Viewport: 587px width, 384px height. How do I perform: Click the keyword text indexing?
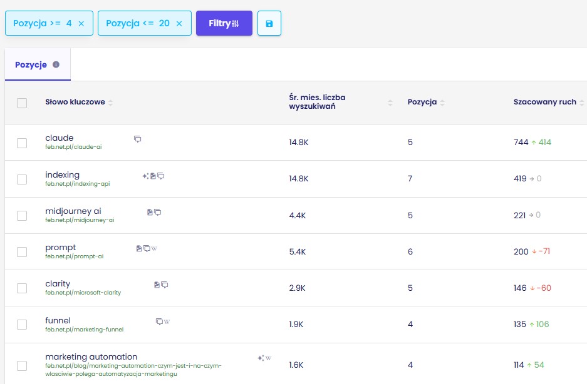pos(62,174)
